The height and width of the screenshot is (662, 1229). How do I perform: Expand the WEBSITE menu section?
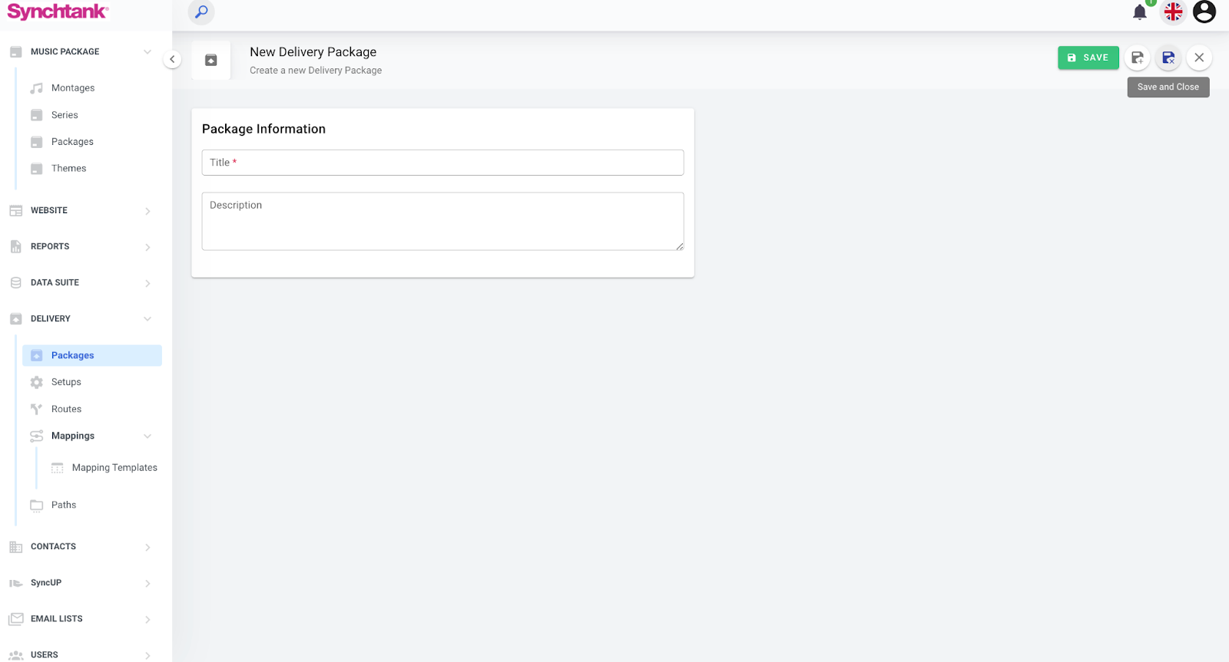[x=147, y=211]
